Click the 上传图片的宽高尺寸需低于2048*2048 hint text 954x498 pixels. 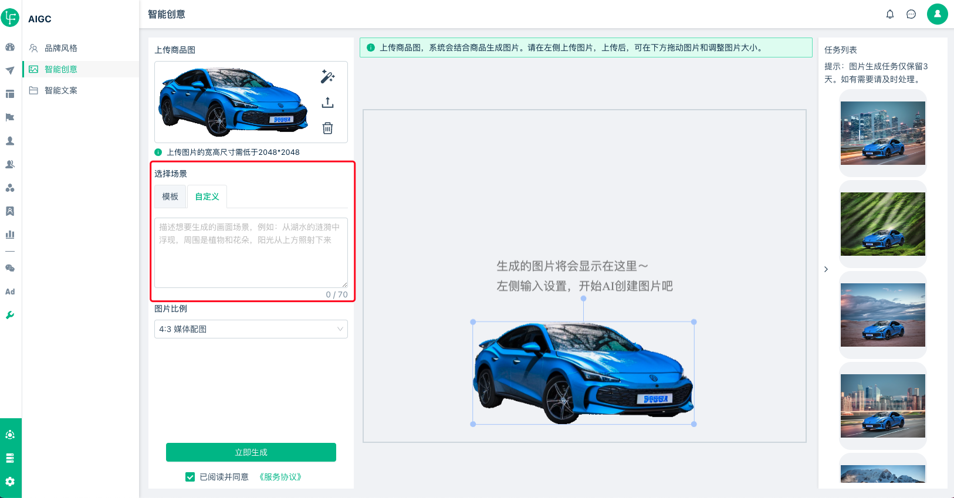click(x=233, y=152)
